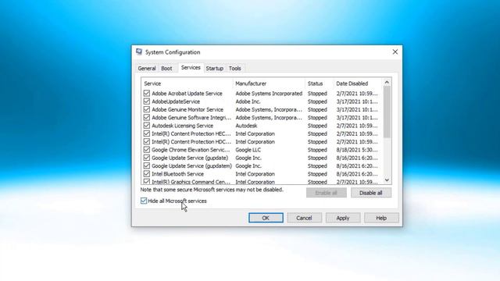Image resolution: width=500 pixels, height=281 pixels.
Task: Uncheck Google Chrome Elevation Service checkbox
Action: (147, 150)
